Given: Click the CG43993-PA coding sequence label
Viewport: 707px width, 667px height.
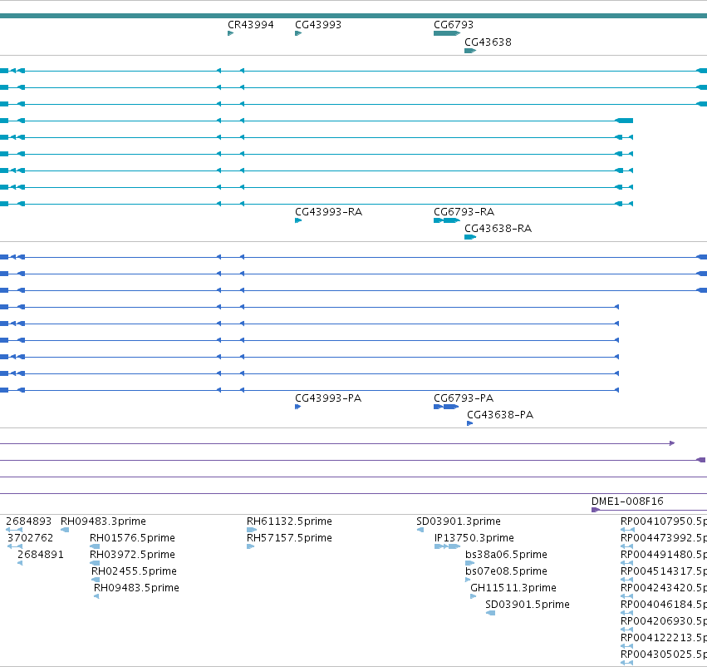Looking at the screenshot, I should [328, 398].
